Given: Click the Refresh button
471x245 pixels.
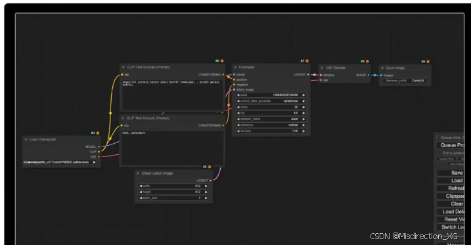Looking at the screenshot, I should tap(450, 189).
